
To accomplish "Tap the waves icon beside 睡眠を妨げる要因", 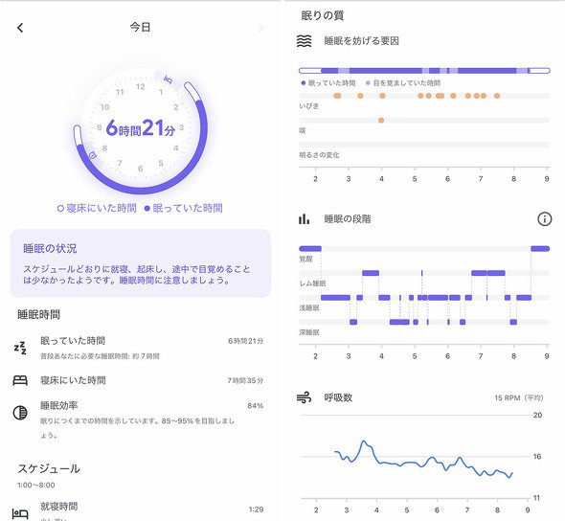I will pyautogui.click(x=305, y=41).
